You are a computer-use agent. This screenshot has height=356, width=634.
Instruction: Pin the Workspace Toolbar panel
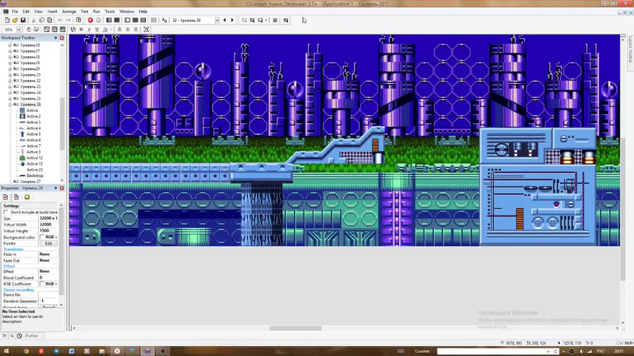(56, 37)
